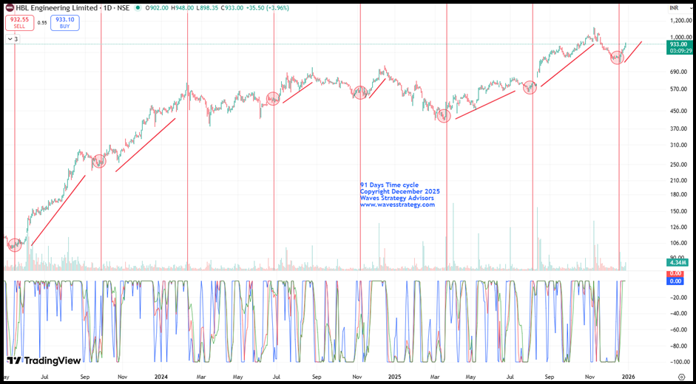696x384 pixels.
Task: Click the 4.34M volume label
Action: click(677, 262)
